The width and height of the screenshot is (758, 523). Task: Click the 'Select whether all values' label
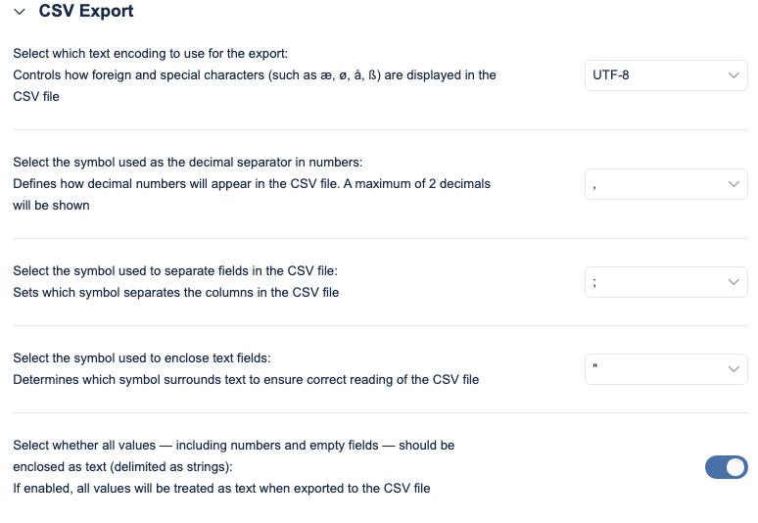point(233,445)
